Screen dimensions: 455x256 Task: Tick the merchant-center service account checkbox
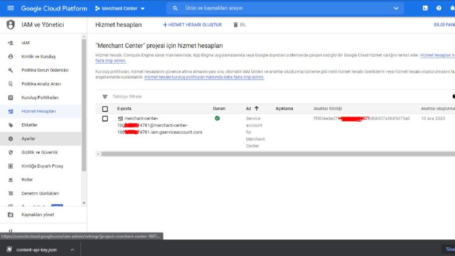pyautogui.click(x=105, y=119)
